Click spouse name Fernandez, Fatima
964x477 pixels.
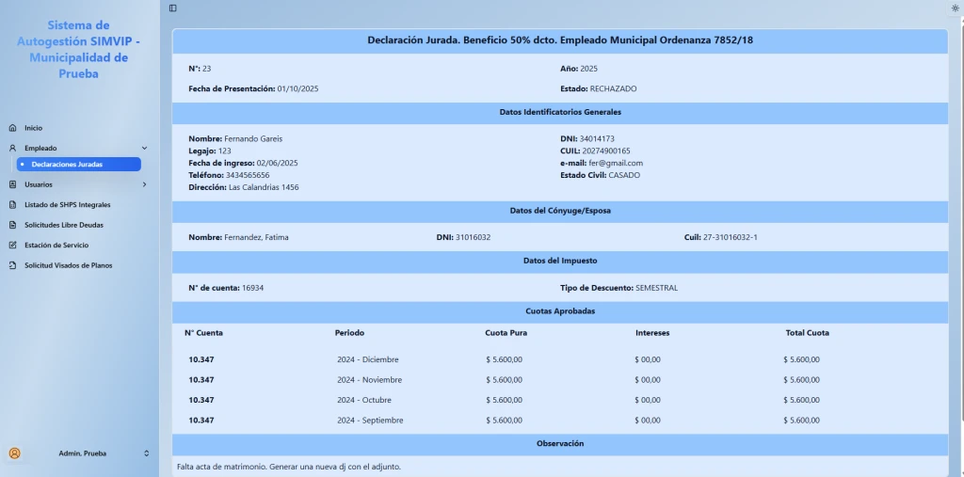coord(256,237)
